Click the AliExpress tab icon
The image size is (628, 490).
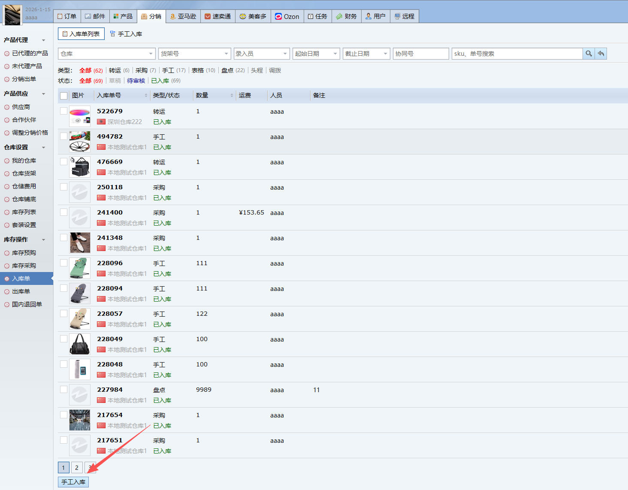click(208, 16)
